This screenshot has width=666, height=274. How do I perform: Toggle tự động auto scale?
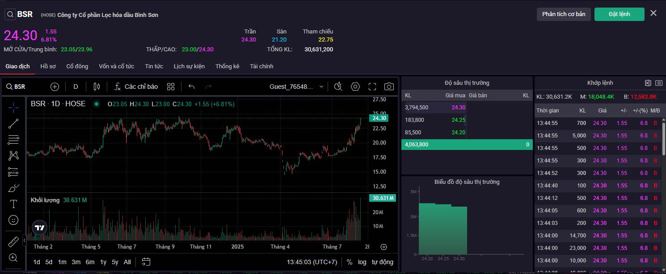coord(383,262)
